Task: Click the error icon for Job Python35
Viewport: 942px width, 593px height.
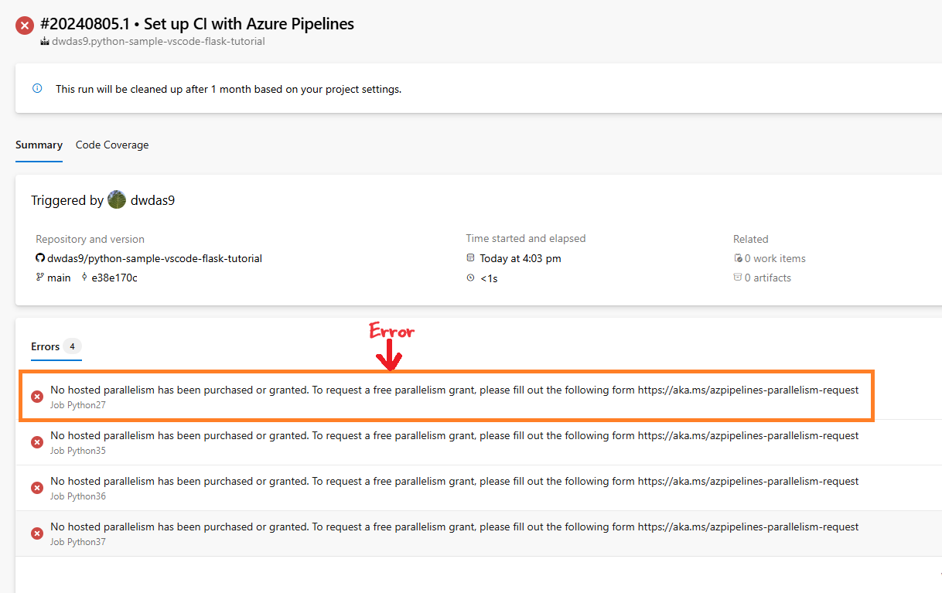Action: tap(36, 442)
